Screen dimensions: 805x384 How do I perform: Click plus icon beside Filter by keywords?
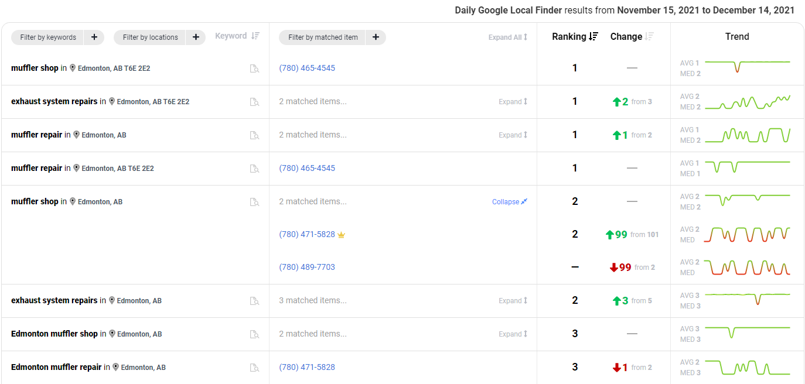[94, 37]
